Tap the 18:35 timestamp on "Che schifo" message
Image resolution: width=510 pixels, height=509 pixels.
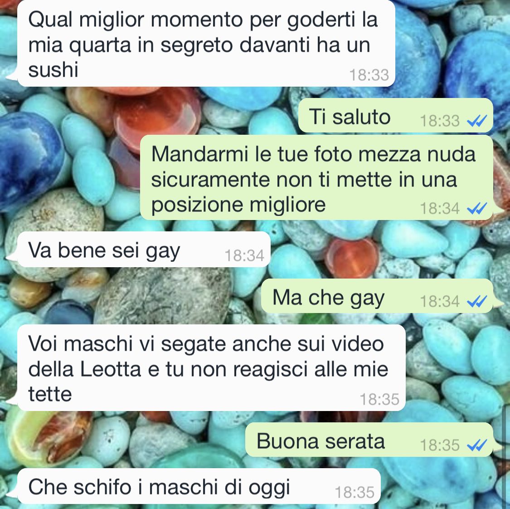point(355,492)
